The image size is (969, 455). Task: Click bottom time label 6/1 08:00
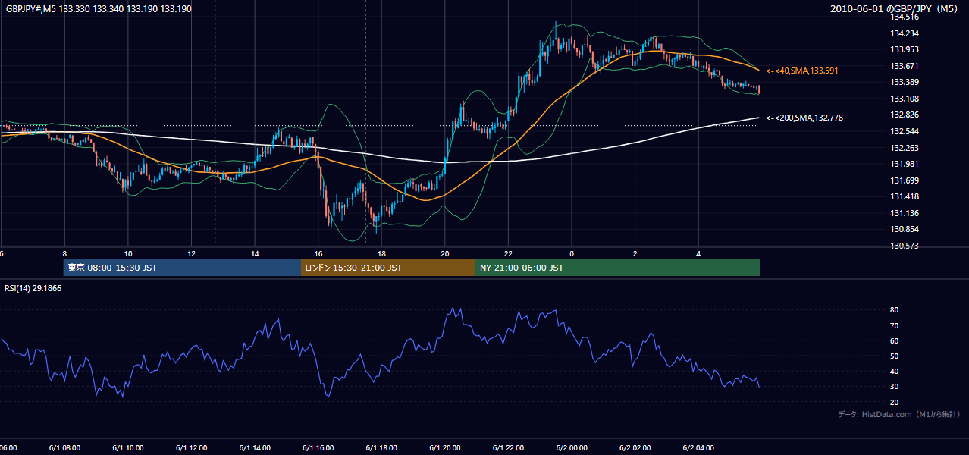coord(64,447)
